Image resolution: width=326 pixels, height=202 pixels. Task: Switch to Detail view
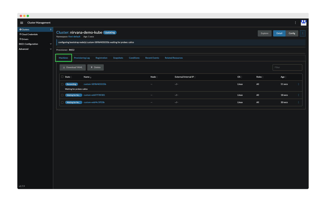click(279, 33)
